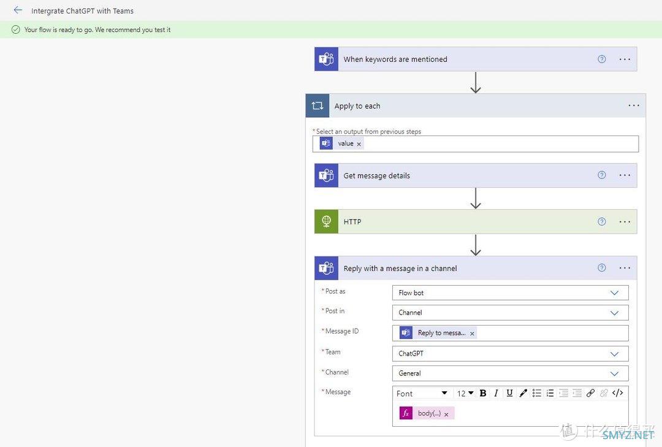The image size is (662, 447).
Task: Click the Message ID input field
Action: click(510, 333)
